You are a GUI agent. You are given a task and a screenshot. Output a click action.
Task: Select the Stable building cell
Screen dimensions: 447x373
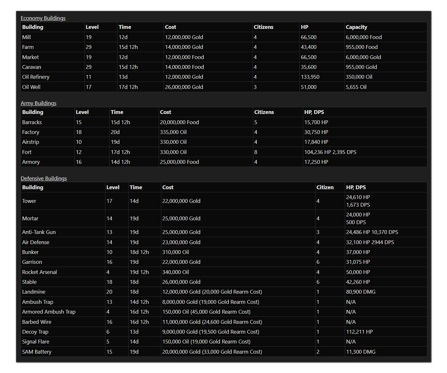coord(63,282)
